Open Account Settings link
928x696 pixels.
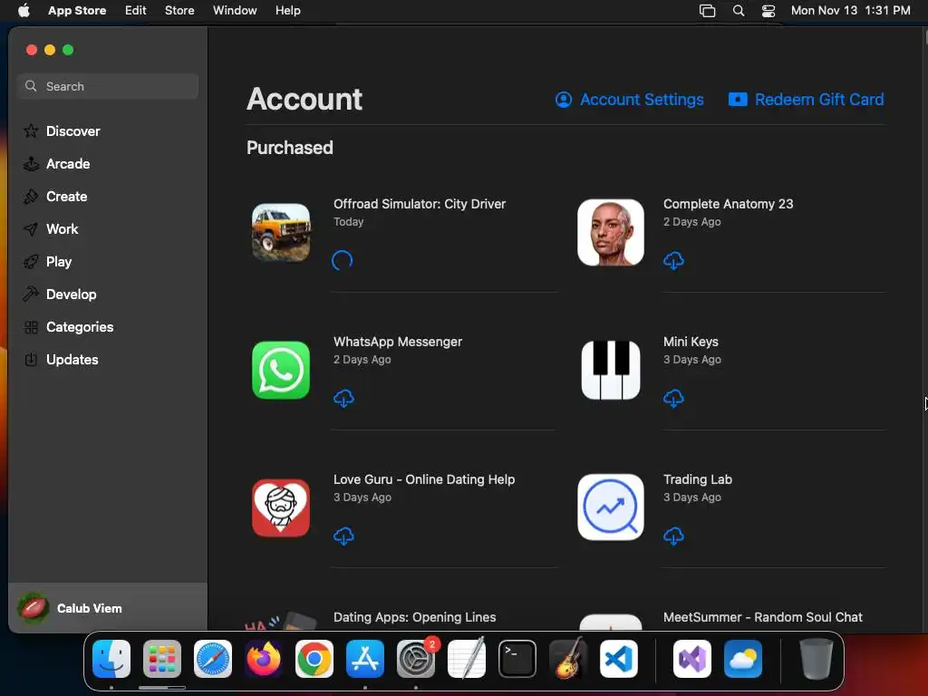[x=630, y=100]
